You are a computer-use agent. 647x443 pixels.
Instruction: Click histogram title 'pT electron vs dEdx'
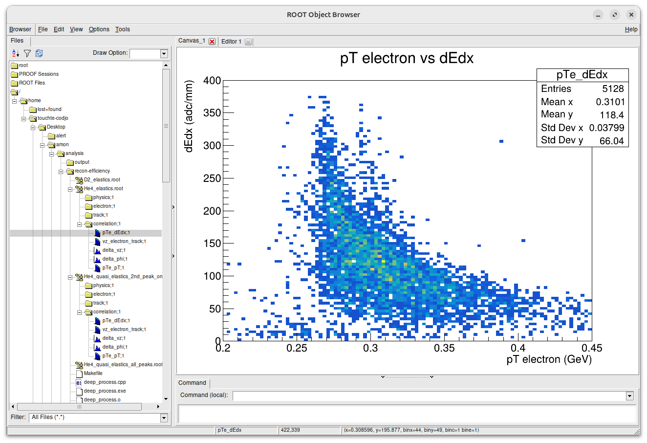[407, 58]
